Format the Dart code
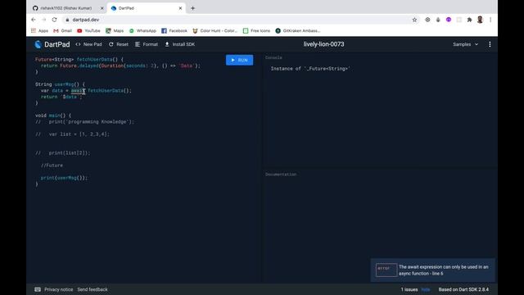 (x=147, y=44)
